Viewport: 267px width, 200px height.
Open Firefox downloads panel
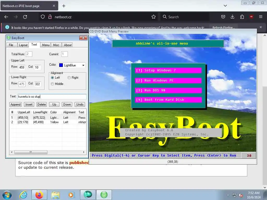click(232, 17)
